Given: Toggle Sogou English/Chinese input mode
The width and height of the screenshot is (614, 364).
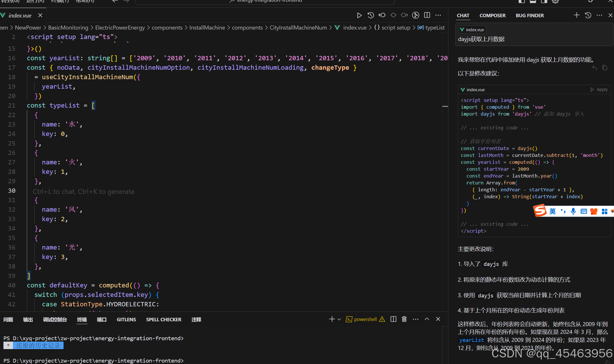Looking at the screenshot, I should (552, 211).
